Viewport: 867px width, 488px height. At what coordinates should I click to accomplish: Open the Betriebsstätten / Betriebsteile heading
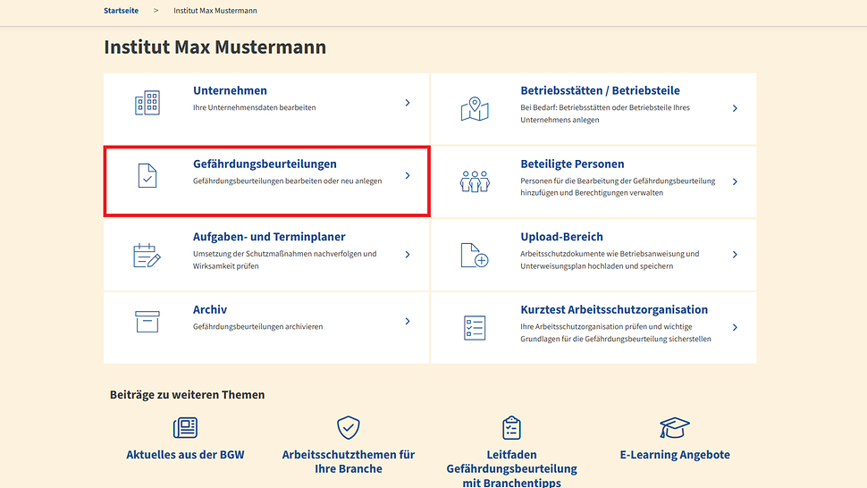point(600,90)
